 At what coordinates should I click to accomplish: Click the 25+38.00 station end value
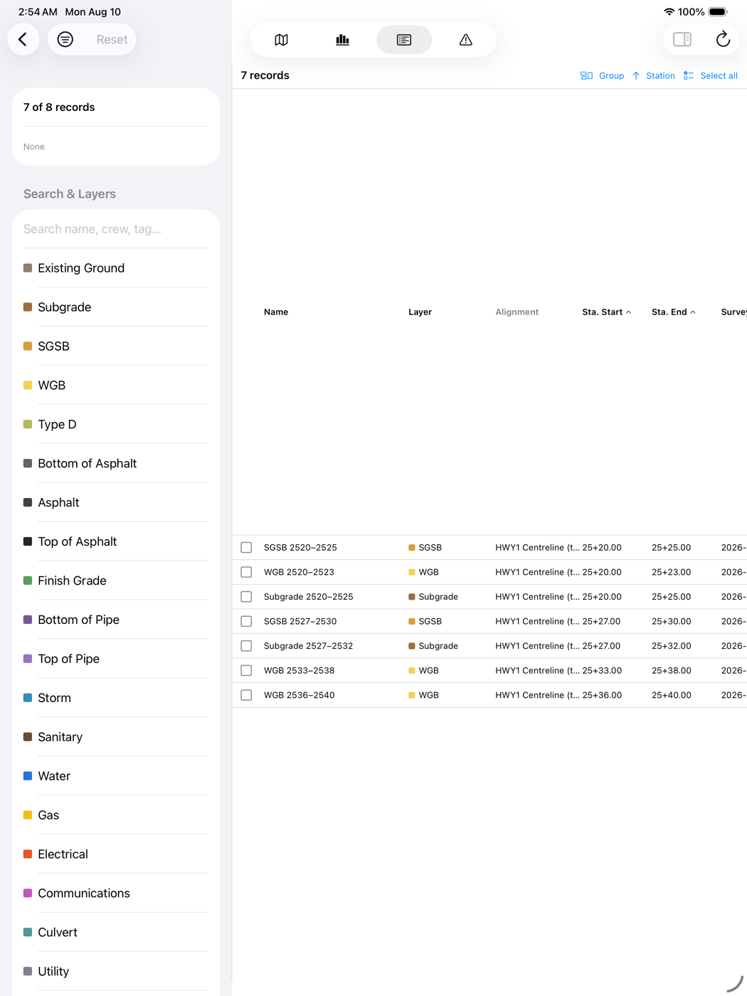pos(672,671)
